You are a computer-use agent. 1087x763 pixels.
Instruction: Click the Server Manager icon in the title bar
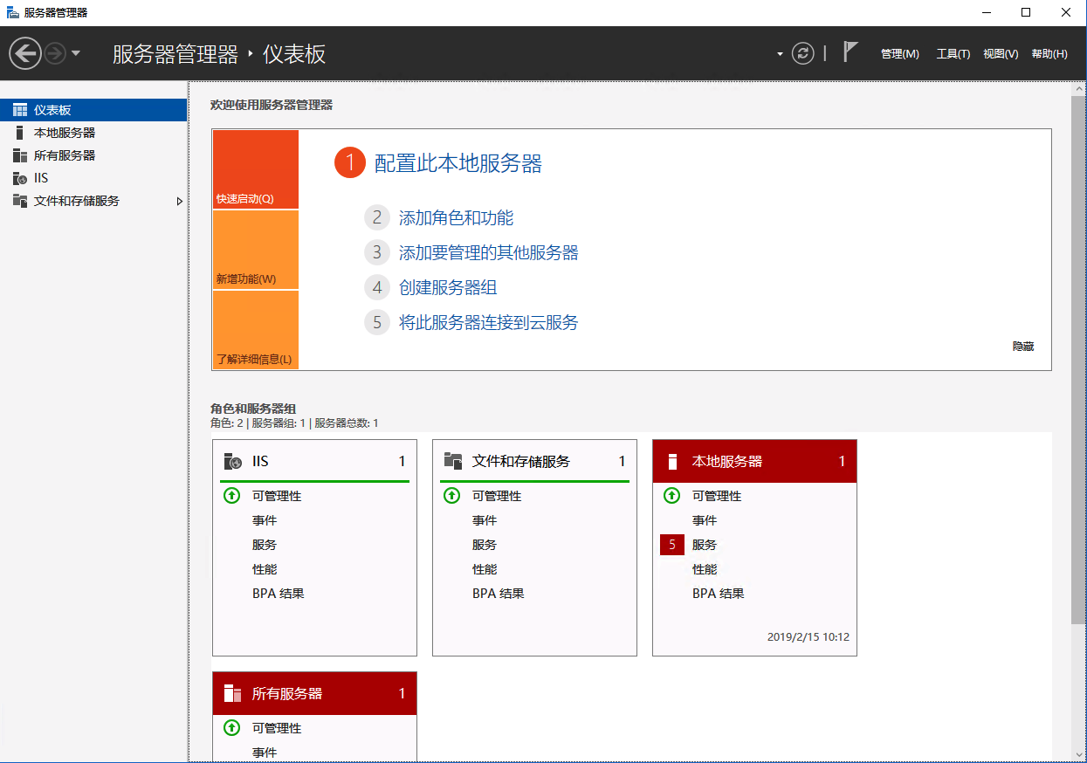[13, 12]
